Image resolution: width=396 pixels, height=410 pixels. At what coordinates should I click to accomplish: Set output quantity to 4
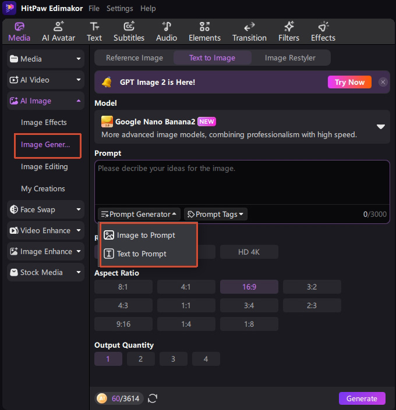click(x=206, y=359)
